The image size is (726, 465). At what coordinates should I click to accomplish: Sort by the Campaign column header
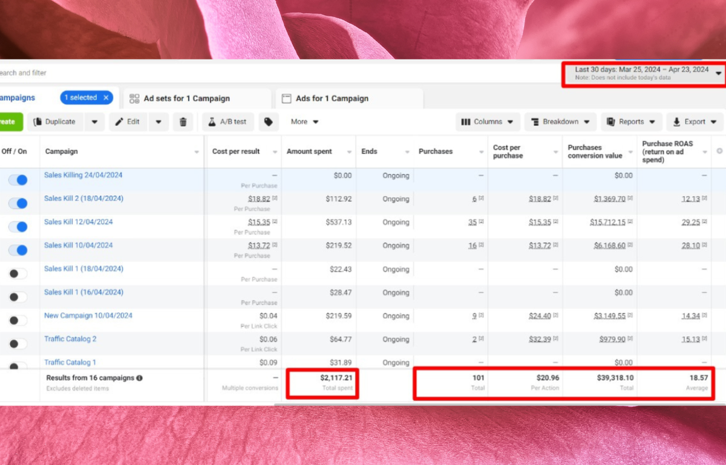click(123, 152)
